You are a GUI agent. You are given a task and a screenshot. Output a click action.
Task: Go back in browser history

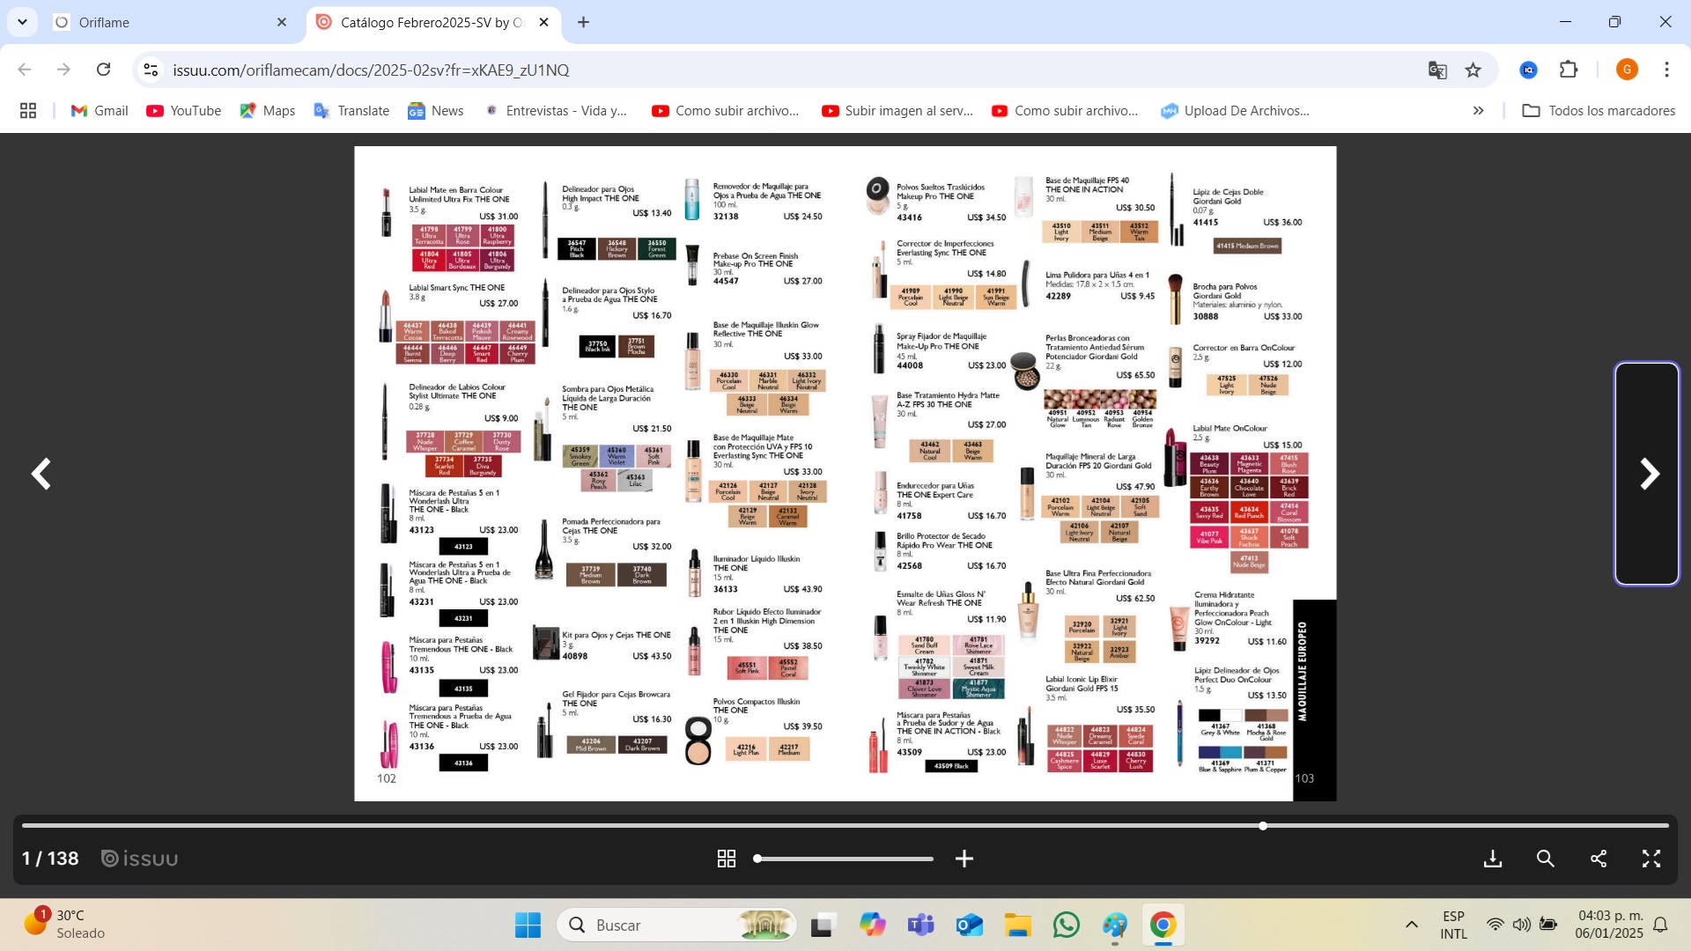click(x=25, y=70)
